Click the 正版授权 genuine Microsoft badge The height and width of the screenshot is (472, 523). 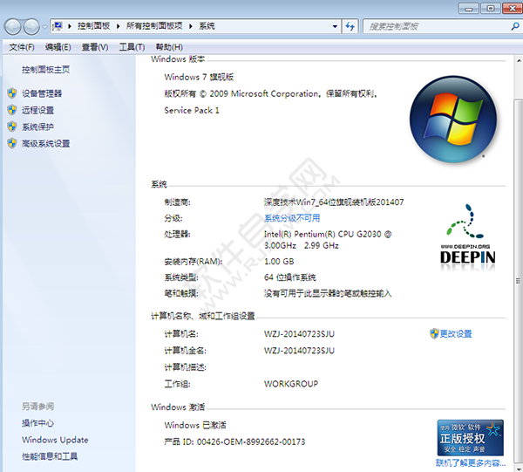(x=471, y=438)
